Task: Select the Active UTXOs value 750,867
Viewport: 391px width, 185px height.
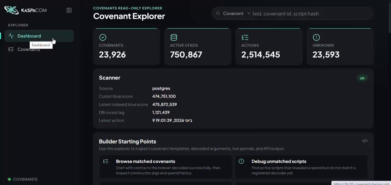Action: (186, 55)
